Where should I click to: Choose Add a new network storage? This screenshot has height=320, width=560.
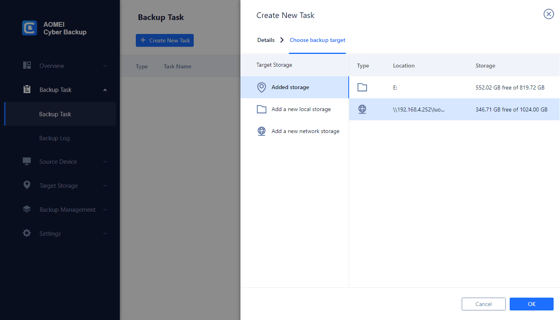pos(305,131)
